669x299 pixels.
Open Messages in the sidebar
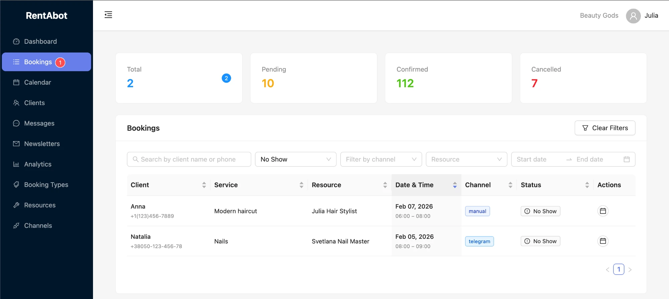tap(46, 123)
